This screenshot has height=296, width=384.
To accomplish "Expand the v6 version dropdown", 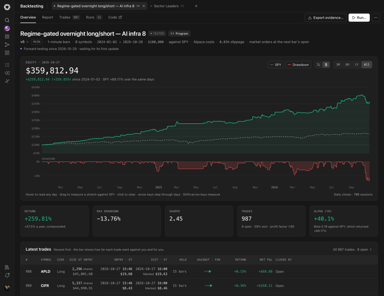I will coord(24,42).
